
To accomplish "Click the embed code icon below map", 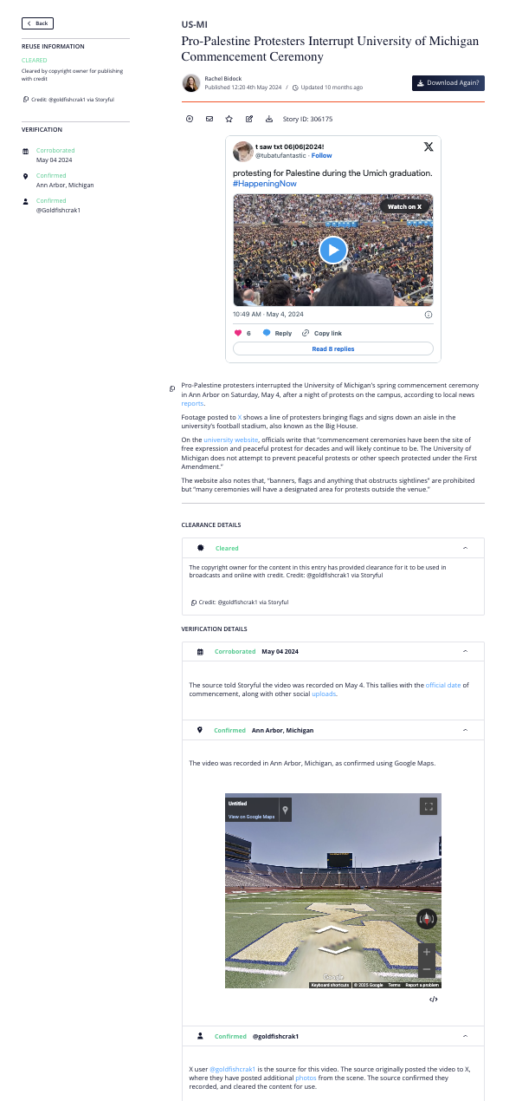I will [434, 999].
